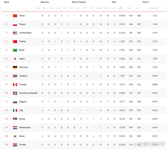
Task: Click the Croatia flag icon
Action: pyautogui.click(x=15, y=145)
